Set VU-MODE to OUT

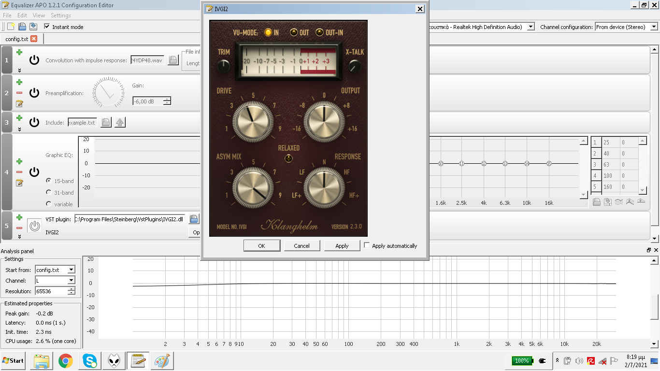click(294, 32)
